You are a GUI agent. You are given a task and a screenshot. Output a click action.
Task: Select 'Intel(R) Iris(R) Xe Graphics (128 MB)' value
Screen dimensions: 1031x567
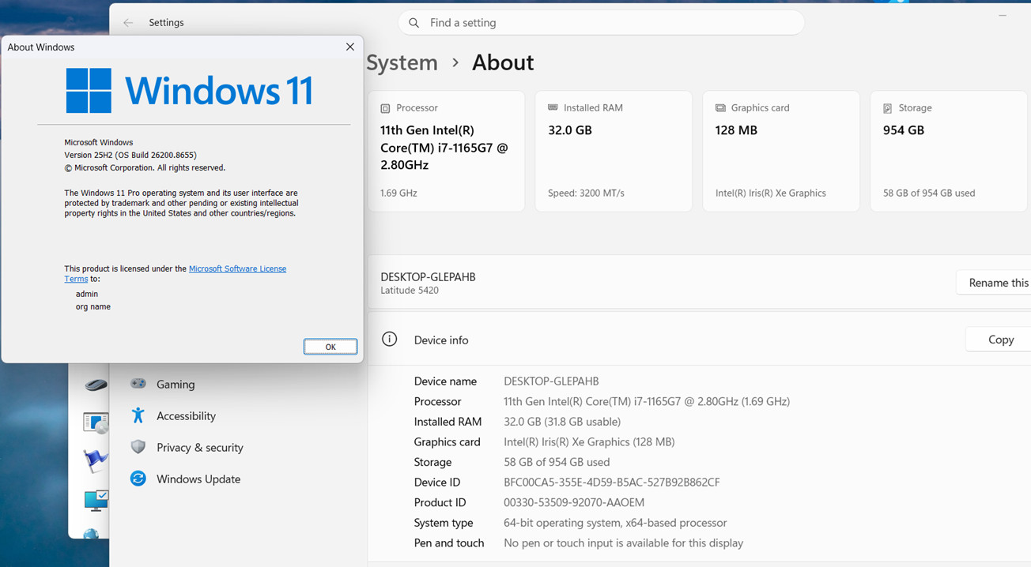pos(589,442)
